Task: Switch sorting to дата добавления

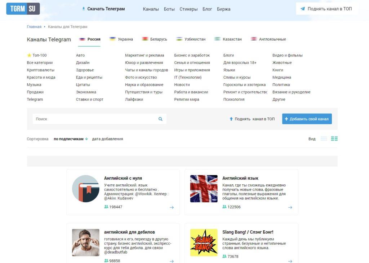Action: pos(107,138)
